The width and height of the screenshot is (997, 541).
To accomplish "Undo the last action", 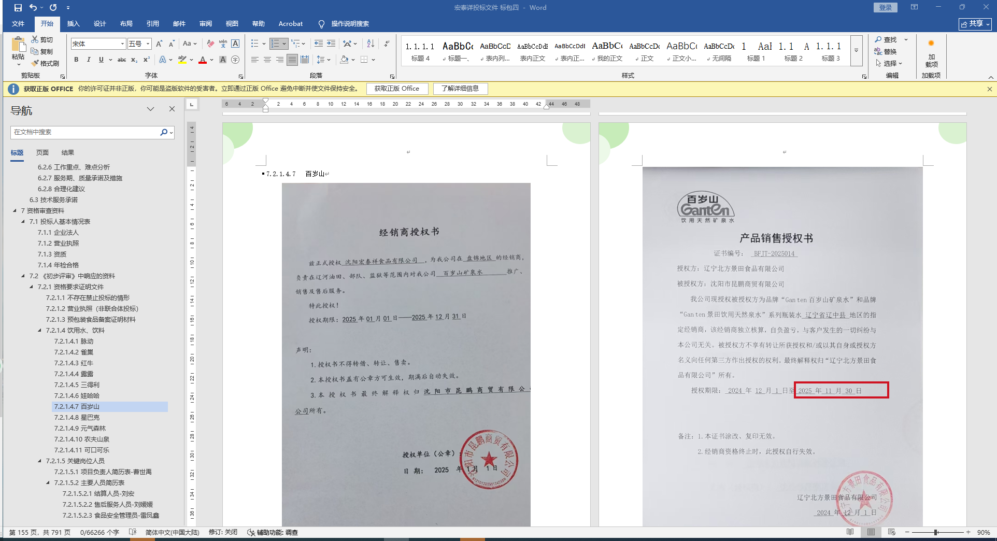I will (33, 8).
